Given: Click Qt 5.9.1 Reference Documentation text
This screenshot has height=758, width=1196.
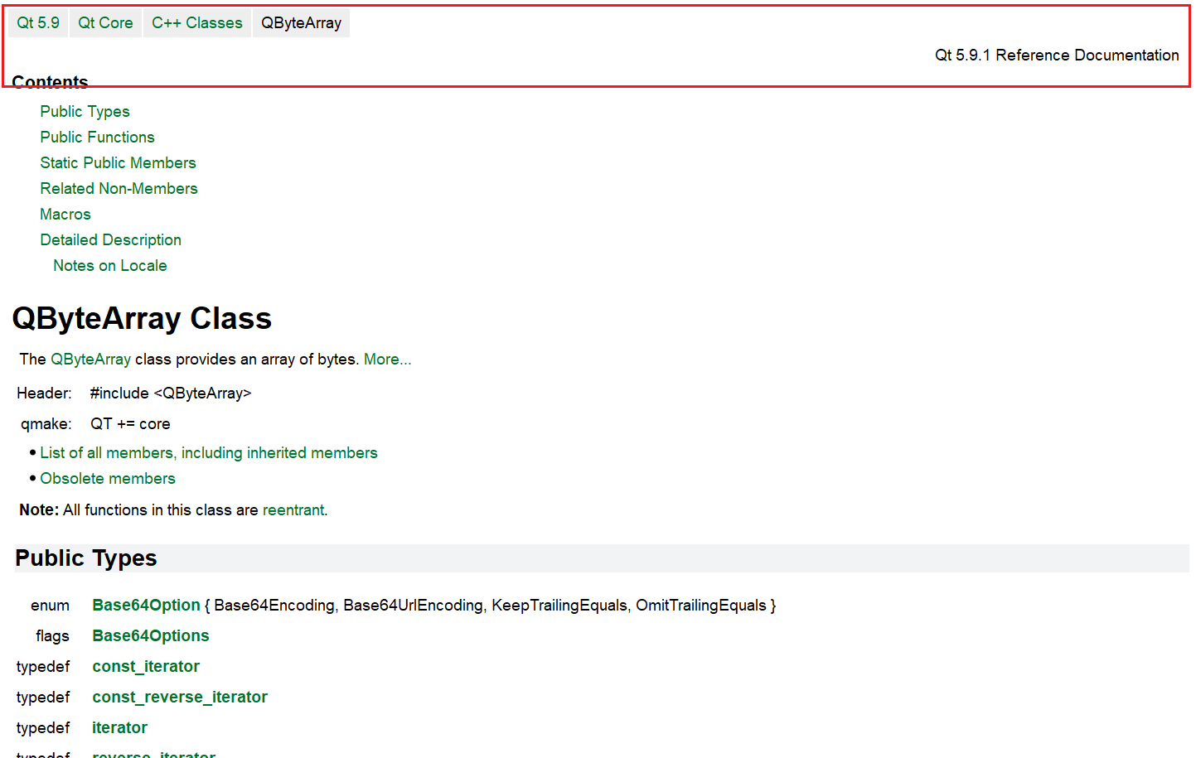Looking at the screenshot, I should click(1057, 56).
